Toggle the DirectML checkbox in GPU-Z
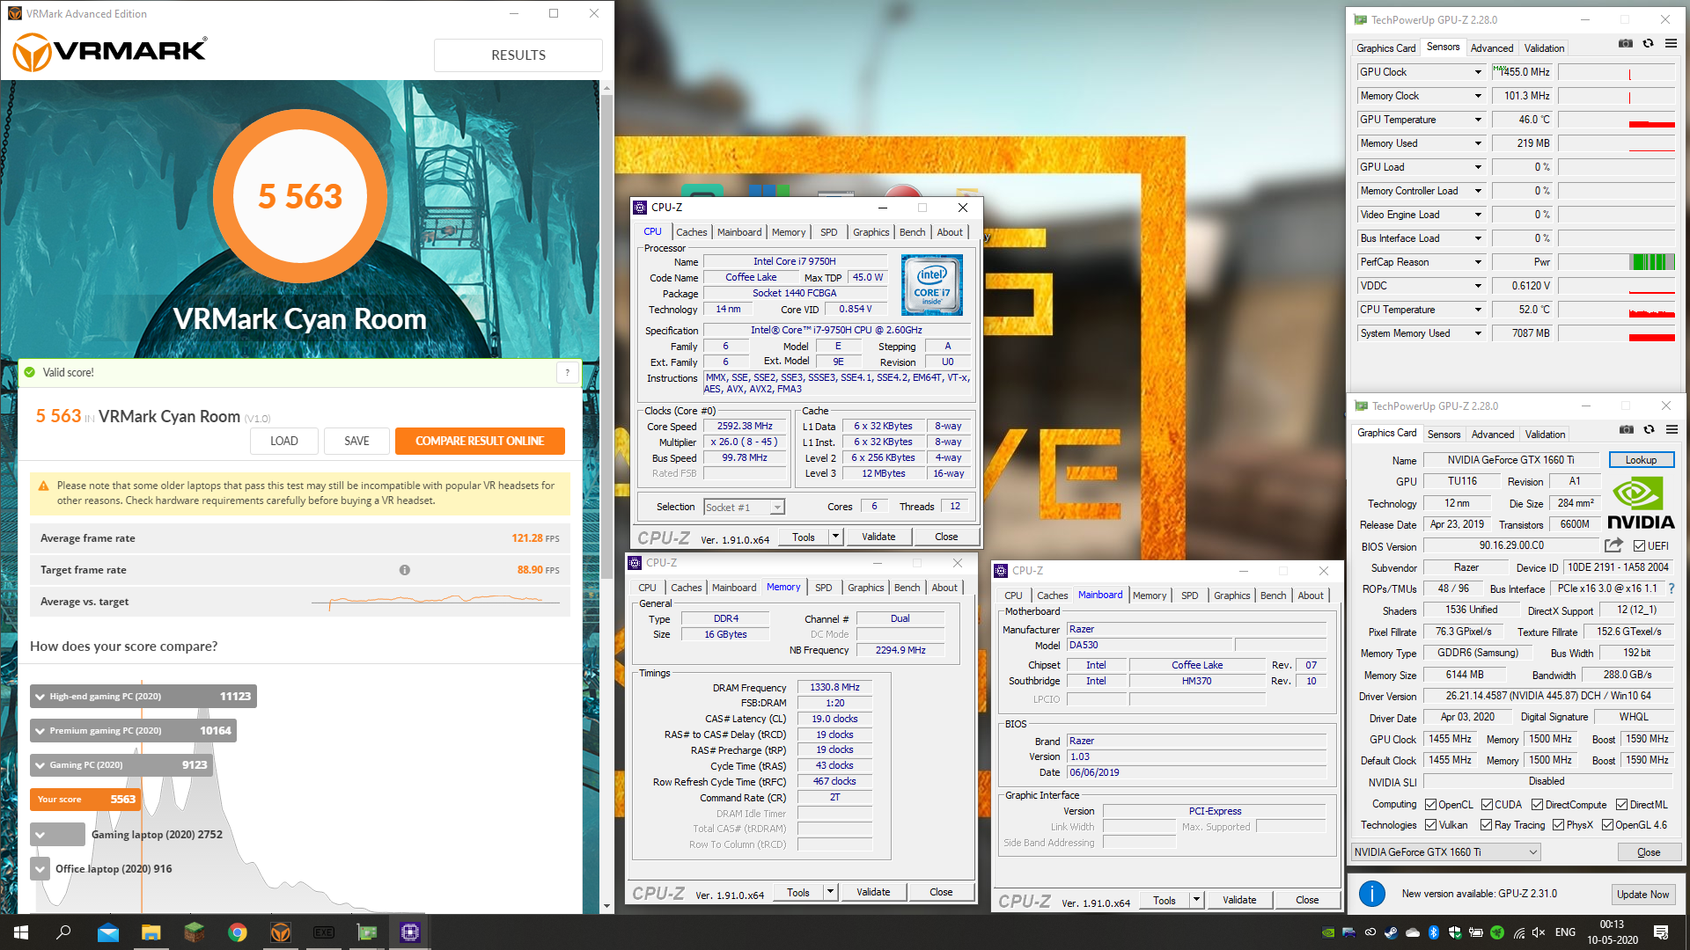The width and height of the screenshot is (1690, 950). (x=1622, y=805)
